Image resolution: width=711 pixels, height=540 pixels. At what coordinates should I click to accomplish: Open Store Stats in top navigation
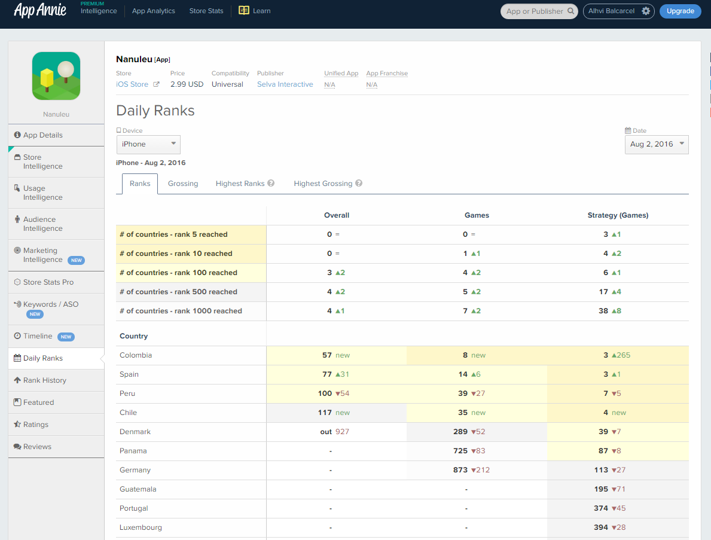point(206,11)
